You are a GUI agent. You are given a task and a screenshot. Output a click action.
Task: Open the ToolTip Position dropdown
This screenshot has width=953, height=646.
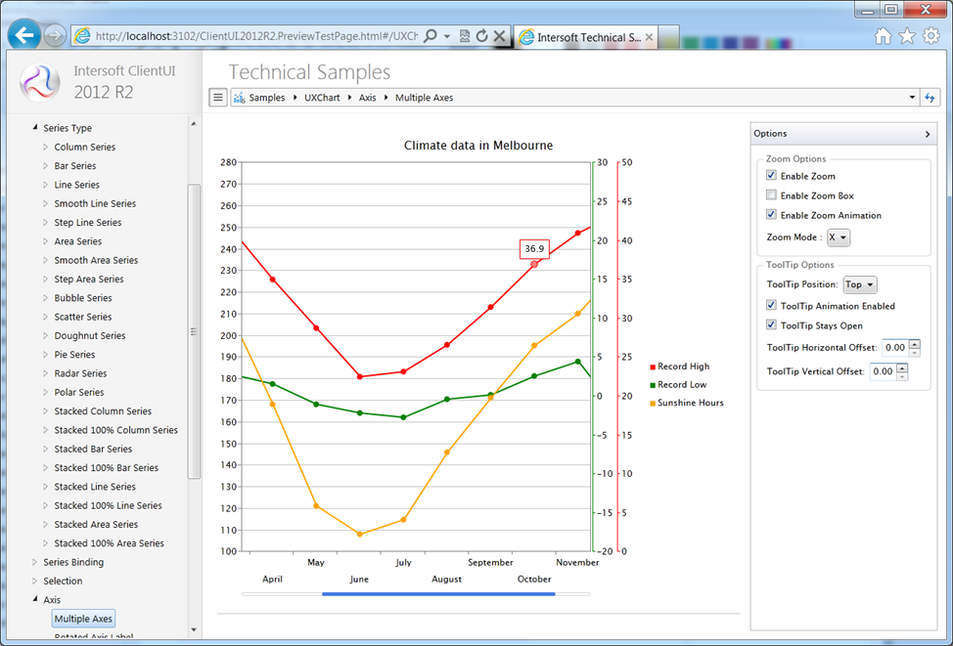860,284
